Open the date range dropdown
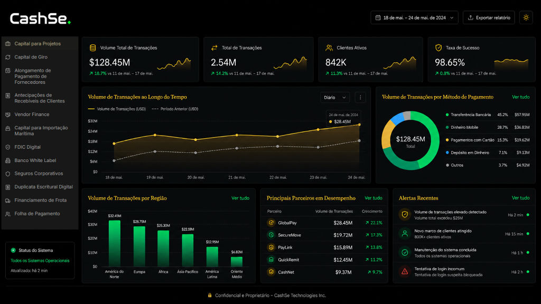Image resolution: width=541 pixels, height=304 pixels. click(x=414, y=17)
